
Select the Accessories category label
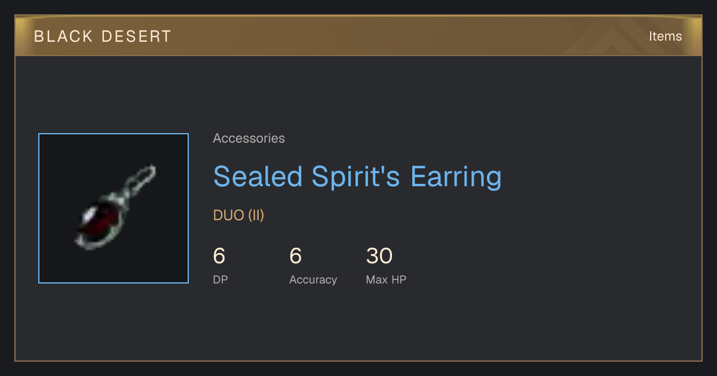click(x=249, y=138)
